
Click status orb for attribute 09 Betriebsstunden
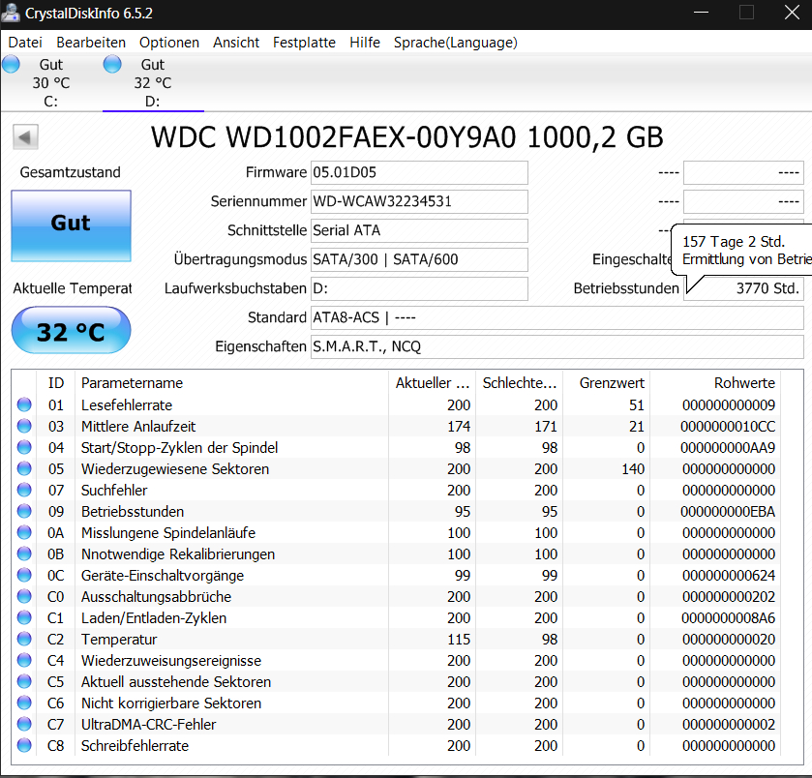pos(24,511)
